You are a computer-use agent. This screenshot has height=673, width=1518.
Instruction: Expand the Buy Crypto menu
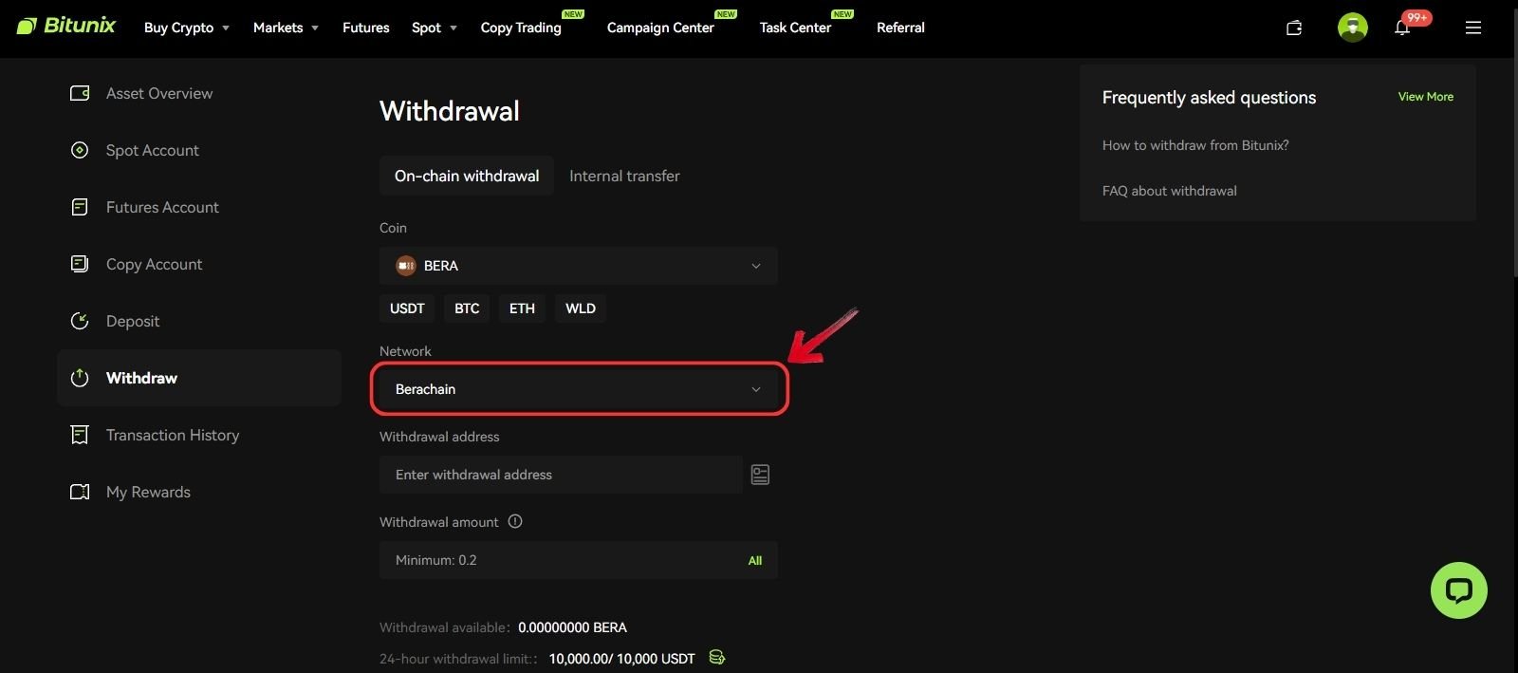click(187, 28)
